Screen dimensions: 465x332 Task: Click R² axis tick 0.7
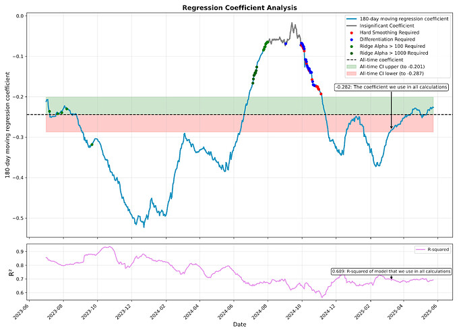pyautogui.click(x=20, y=279)
